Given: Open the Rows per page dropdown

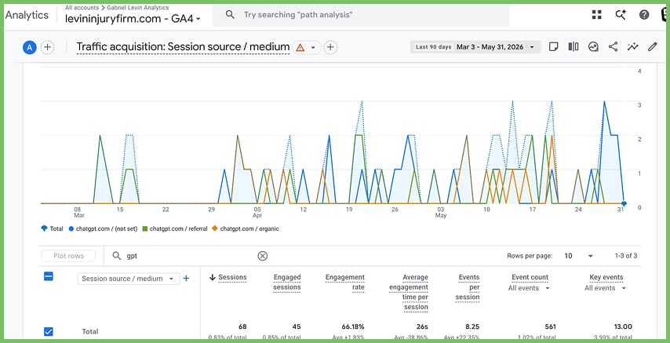Looking at the screenshot, I should pos(578,256).
